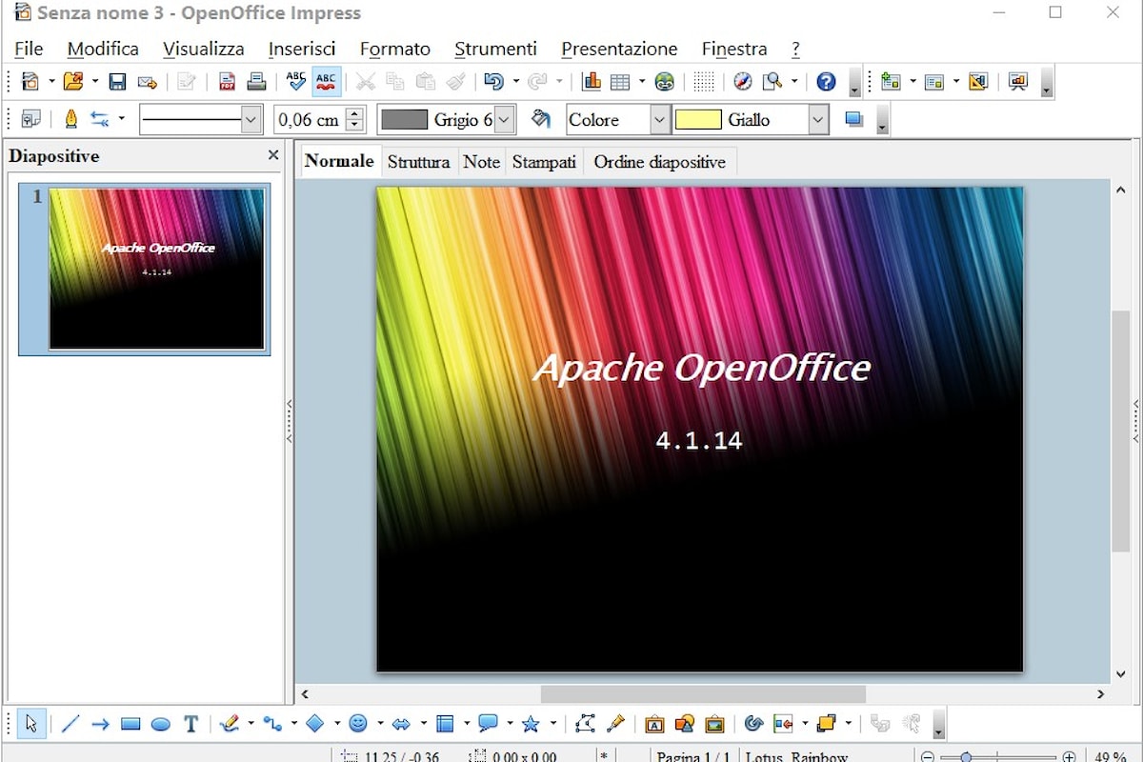Click the zoom in plus button
Viewport: 1143px width, 762px height.
1070,757
